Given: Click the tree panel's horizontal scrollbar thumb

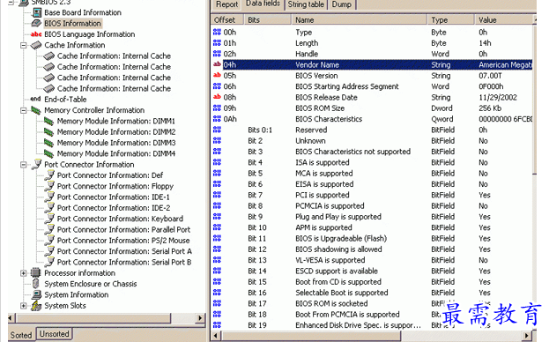Looking at the screenshot, I should point(93,318).
